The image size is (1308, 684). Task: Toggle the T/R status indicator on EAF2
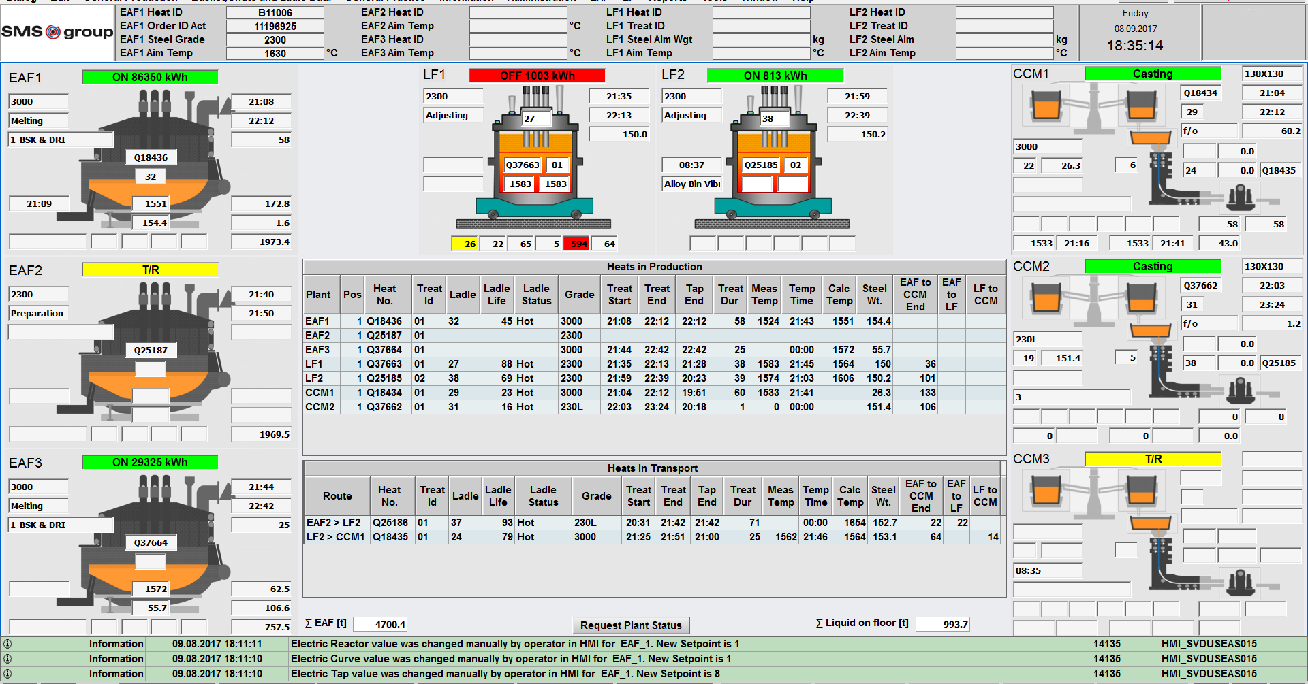click(x=150, y=270)
